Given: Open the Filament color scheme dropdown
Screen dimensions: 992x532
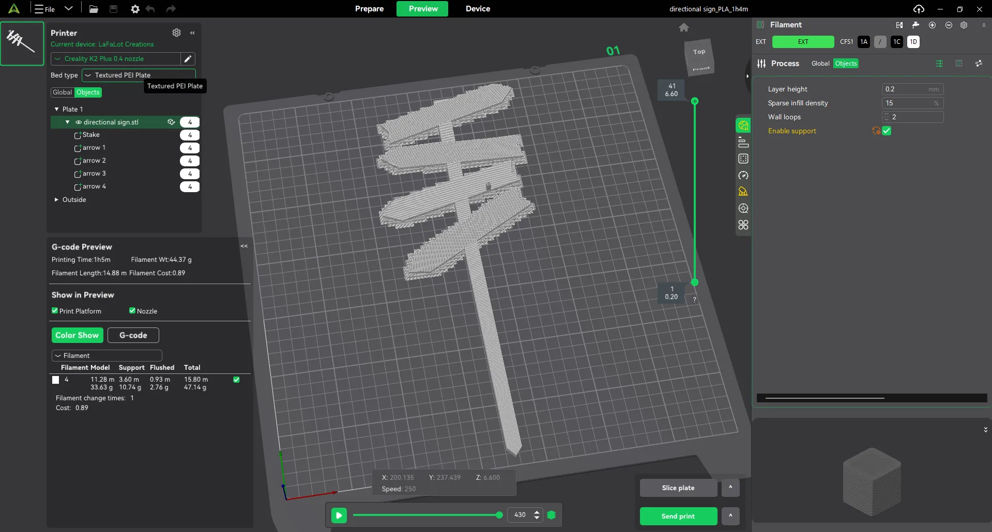Looking at the screenshot, I should [x=107, y=355].
